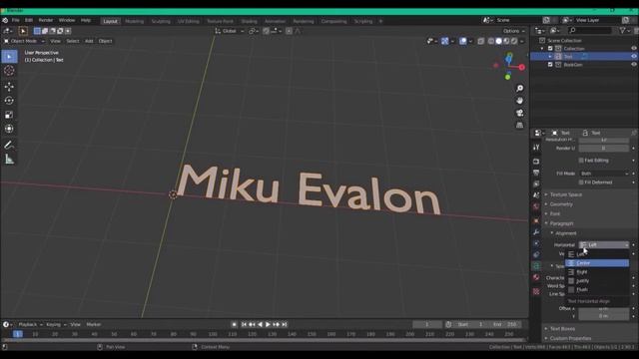
Task: Click the outliner search field
Action: point(590,30)
